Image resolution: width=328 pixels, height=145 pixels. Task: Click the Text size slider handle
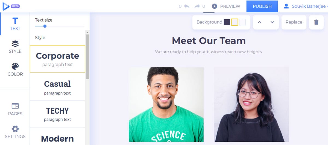tap(45, 26)
